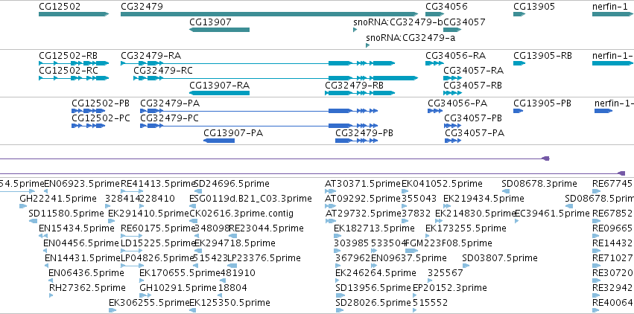This screenshot has height=314, width=634.
Task: Click EST SD28026.5prime
Action: [373, 302]
